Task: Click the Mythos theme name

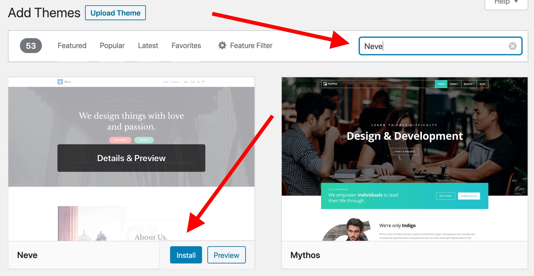Action: click(305, 255)
